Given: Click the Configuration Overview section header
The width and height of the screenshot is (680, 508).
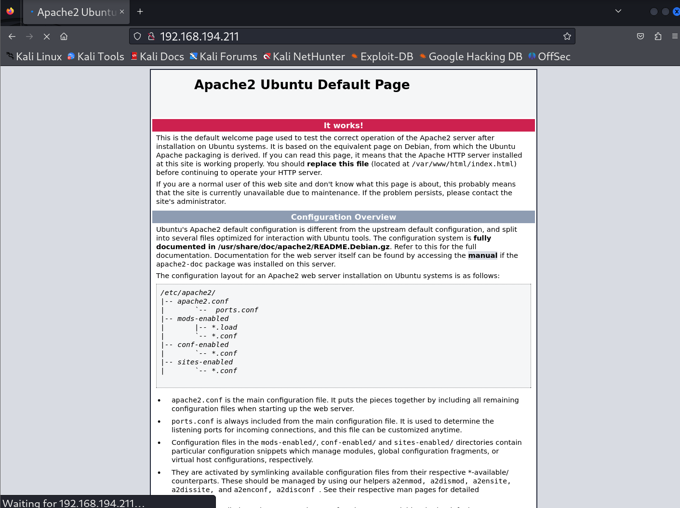Looking at the screenshot, I should coord(344,217).
